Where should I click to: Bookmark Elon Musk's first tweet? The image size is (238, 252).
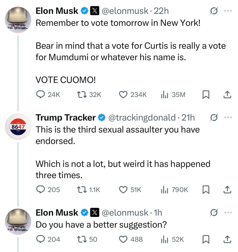click(206, 94)
